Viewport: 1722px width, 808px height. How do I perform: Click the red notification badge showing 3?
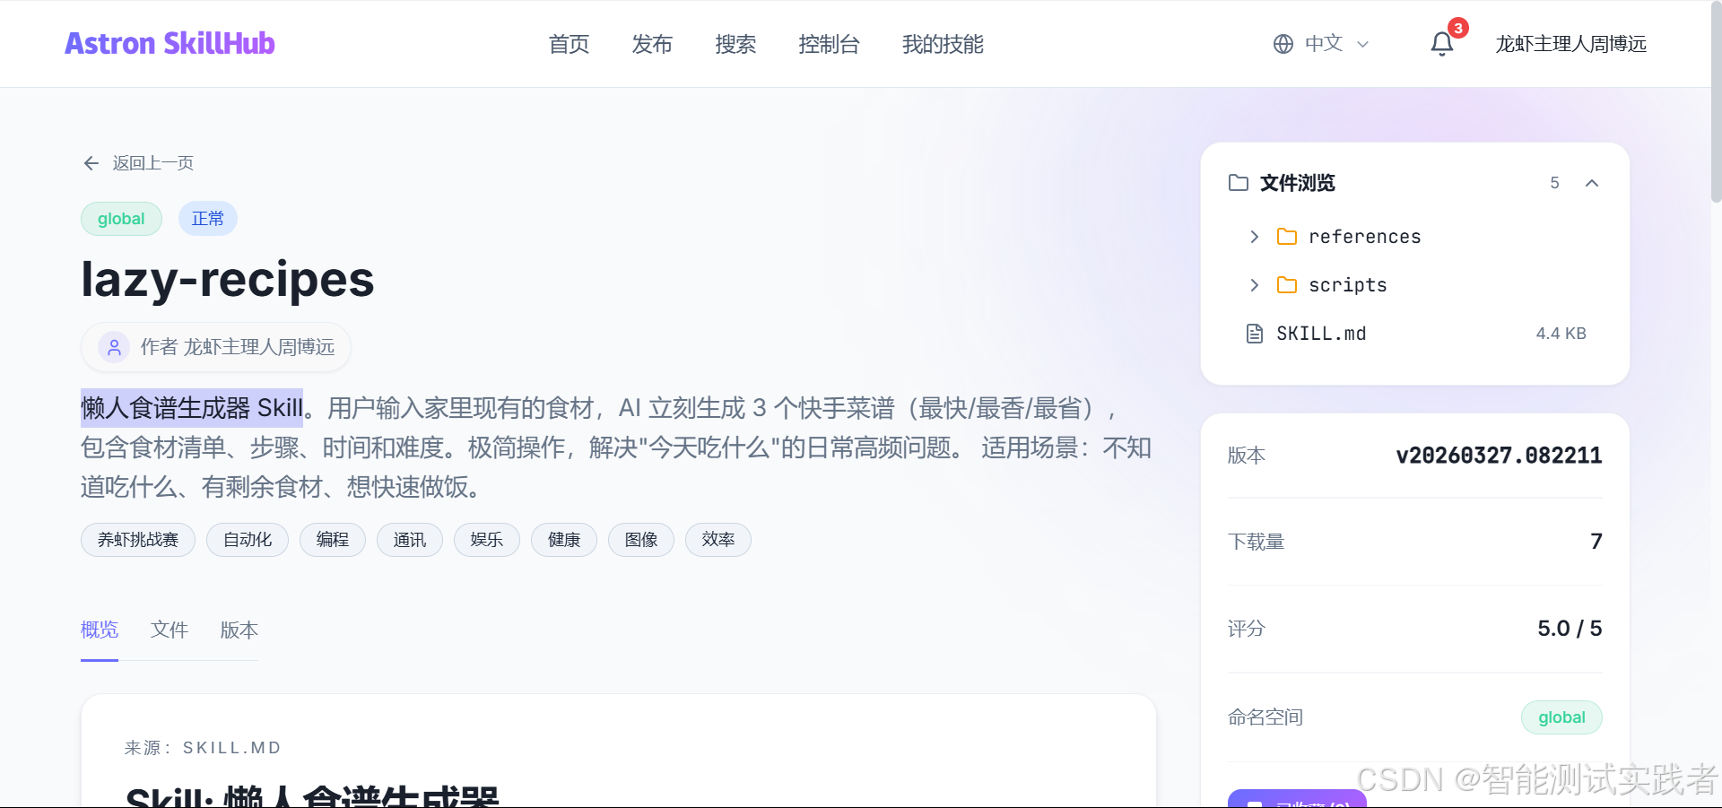[x=1458, y=29]
